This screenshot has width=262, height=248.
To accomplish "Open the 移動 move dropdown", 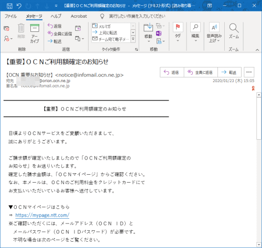I will click(148, 33).
